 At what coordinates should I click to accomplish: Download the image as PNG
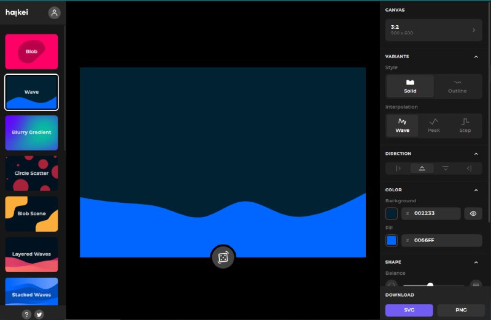[461, 310]
